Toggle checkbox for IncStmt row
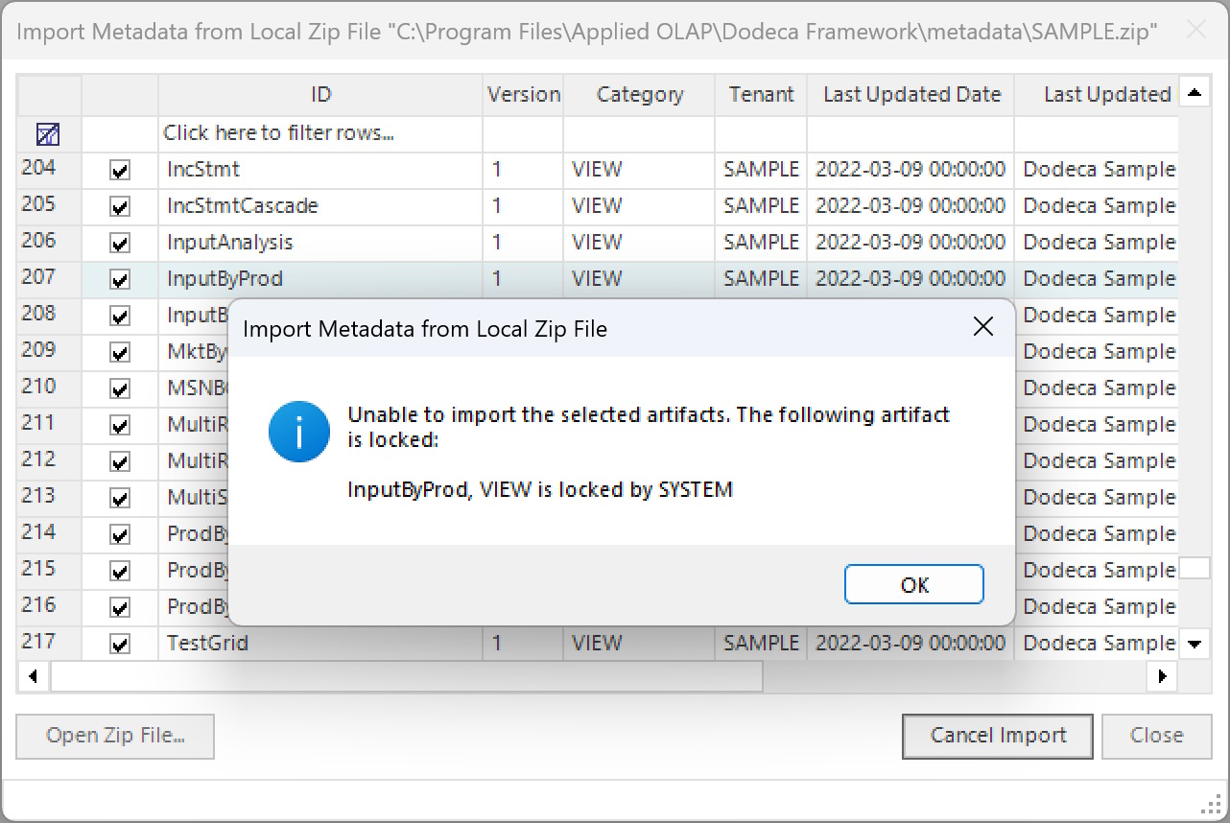Screen dimensions: 1230x823 click(120, 171)
